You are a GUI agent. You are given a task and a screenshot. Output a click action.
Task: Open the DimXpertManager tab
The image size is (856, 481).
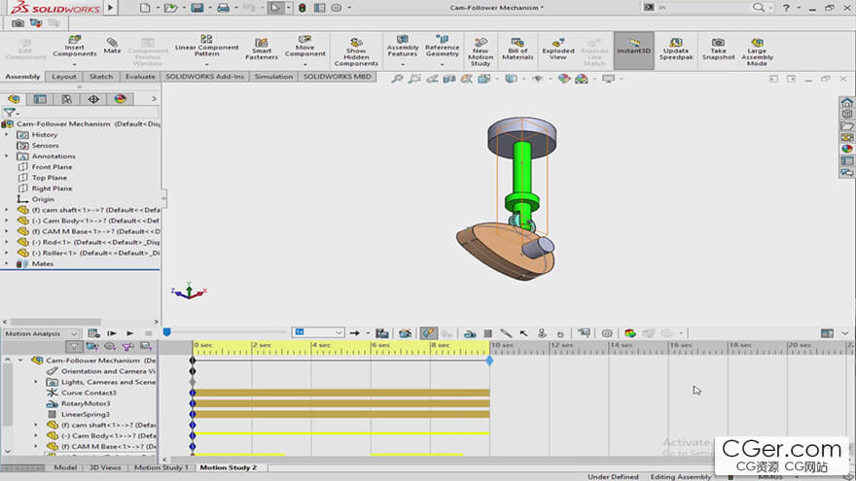93,99
